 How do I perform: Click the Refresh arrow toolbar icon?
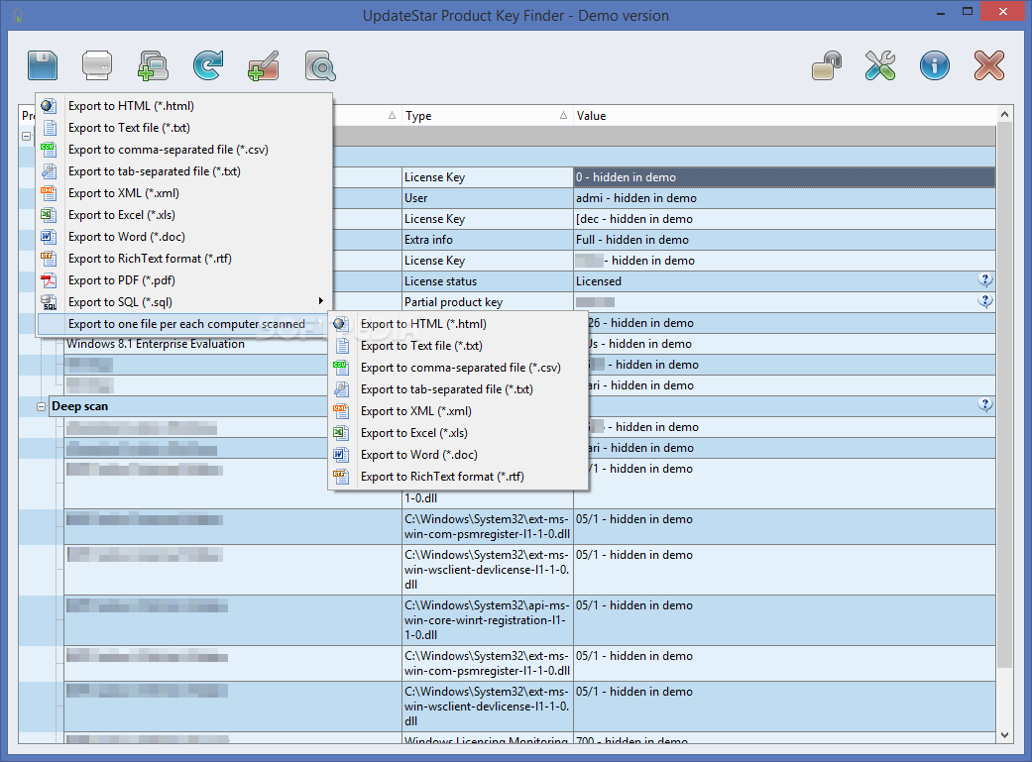[208, 65]
